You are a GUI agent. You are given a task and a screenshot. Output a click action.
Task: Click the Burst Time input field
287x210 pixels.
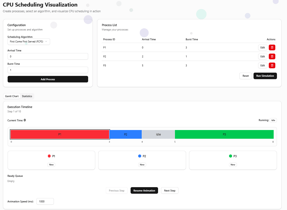(48, 70)
